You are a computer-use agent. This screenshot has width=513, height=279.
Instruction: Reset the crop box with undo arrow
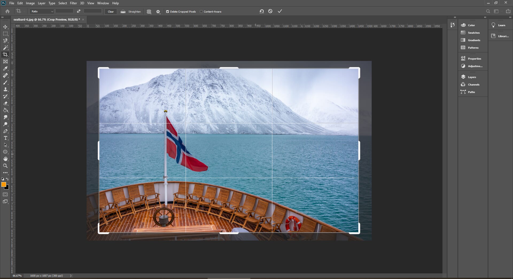tap(262, 11)
